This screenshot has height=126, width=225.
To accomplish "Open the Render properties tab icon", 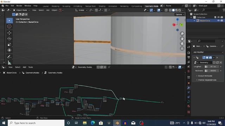I will click(189, 53).
